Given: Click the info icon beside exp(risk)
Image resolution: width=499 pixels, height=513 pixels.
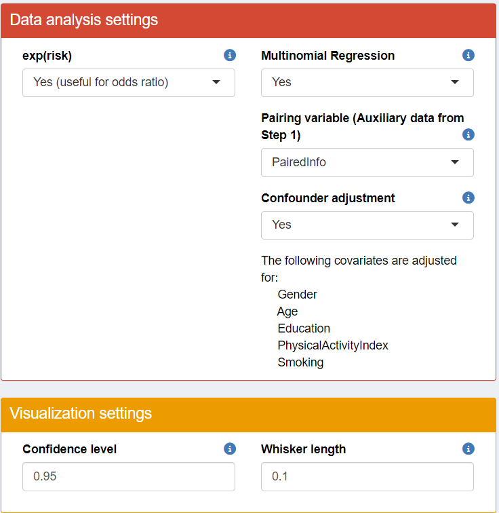Looking at the screenshot, I should 229,55.
